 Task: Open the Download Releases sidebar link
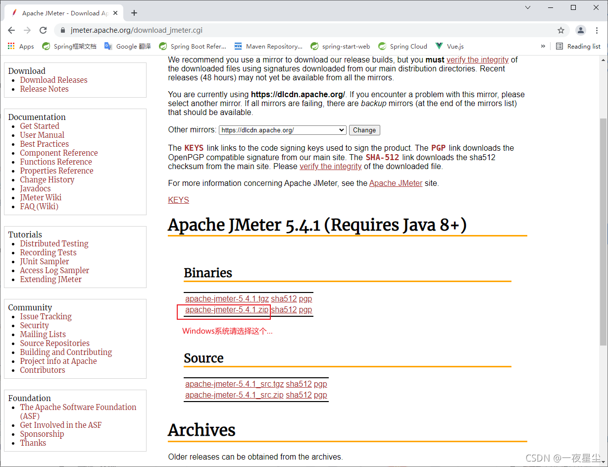(x=53, y=80)
